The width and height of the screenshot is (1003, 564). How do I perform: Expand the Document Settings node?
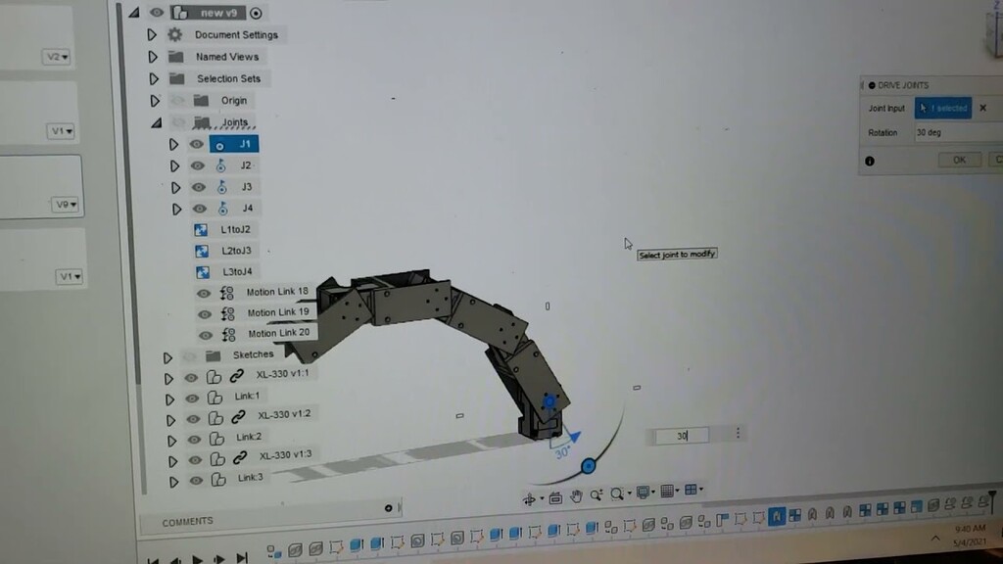pos(151,34)
